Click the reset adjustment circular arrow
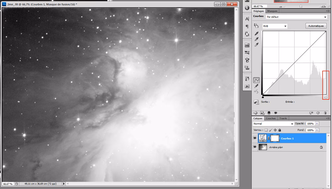This screenshot has width=332, height=189. 318,113
